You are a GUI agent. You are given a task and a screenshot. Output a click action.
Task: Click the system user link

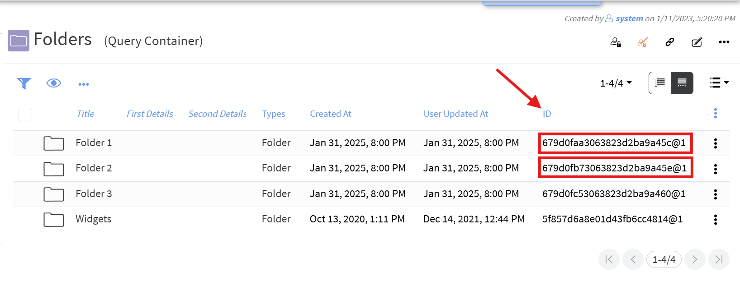click(629, 18)
